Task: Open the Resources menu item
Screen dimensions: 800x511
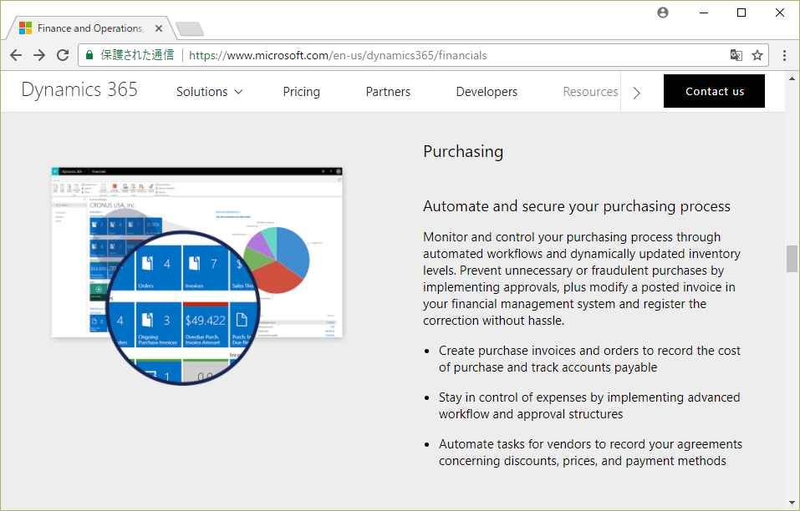Action: [x=590, y=92]
